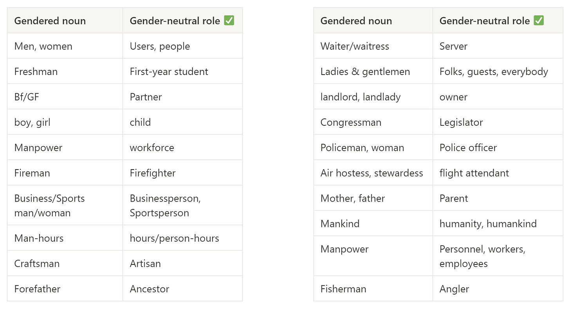Select the 'Legislator' cell
This screenshot has width=570, height=309.
coord(498,122)
